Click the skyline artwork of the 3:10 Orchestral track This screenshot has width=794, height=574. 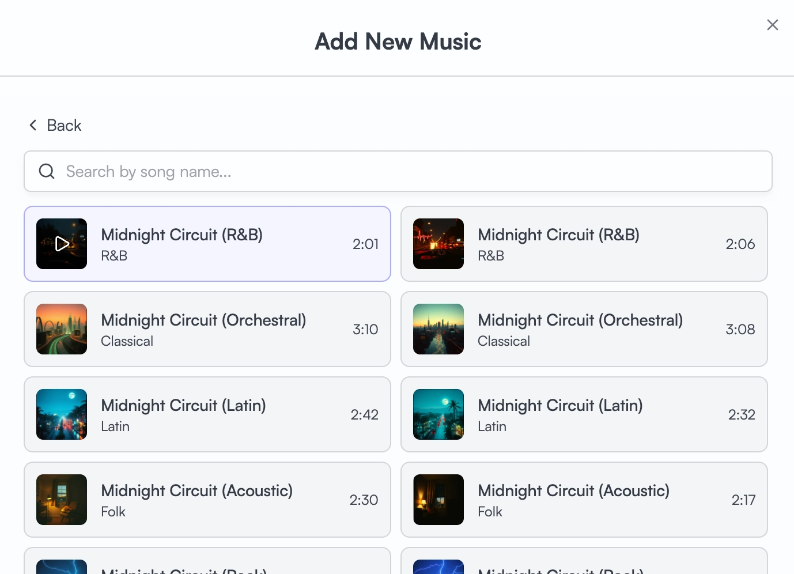point(62,329)
